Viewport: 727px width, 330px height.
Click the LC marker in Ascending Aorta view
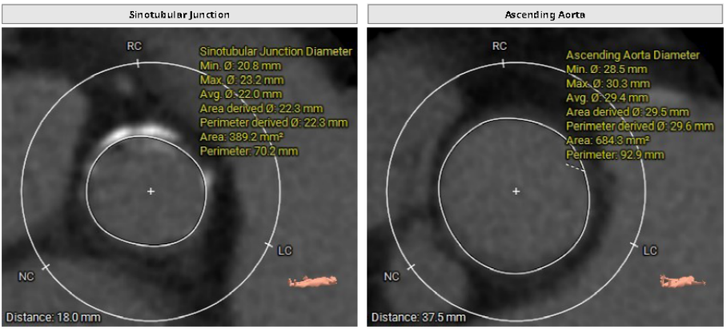click(x=650, y=251)
